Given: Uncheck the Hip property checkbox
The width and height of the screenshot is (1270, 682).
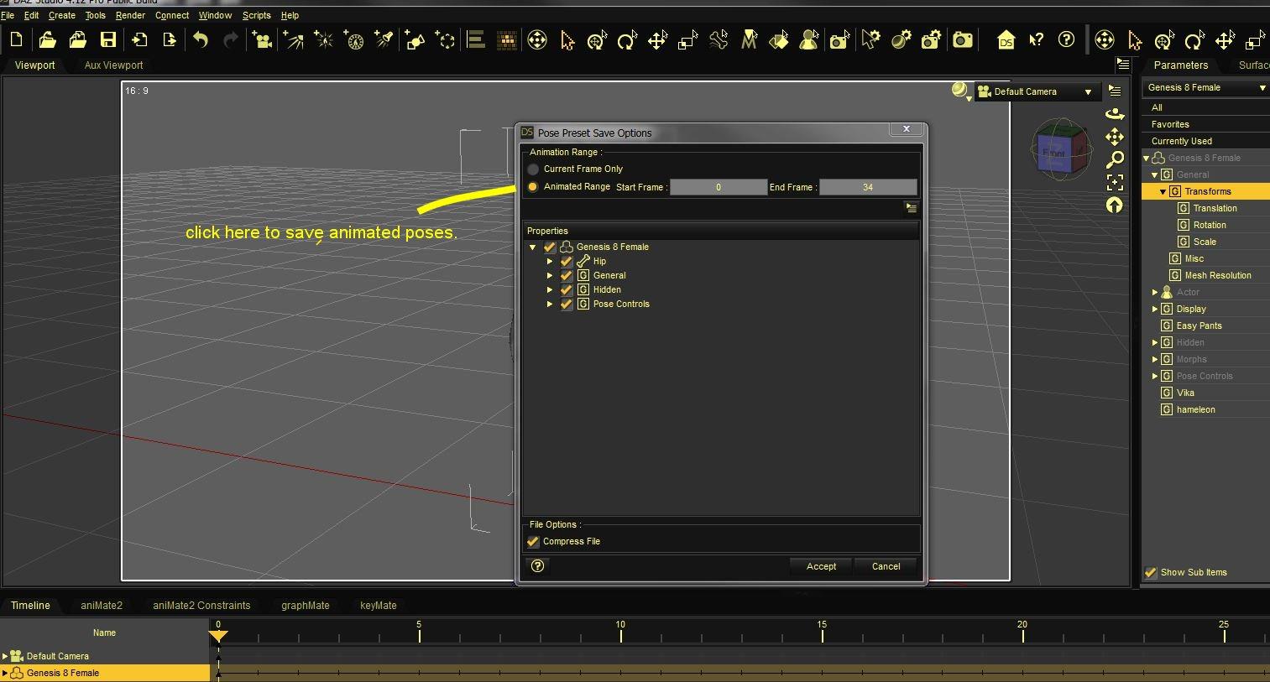Looking at the screenshot, I should click(567, 262).
